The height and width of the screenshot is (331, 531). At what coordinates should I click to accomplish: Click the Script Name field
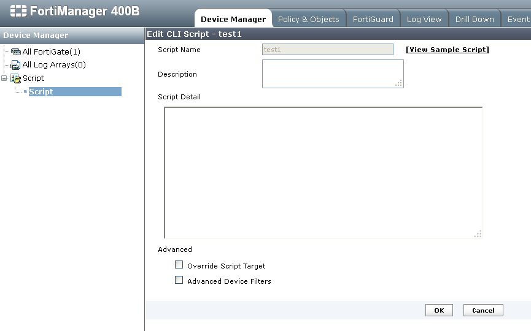point(327,50)
